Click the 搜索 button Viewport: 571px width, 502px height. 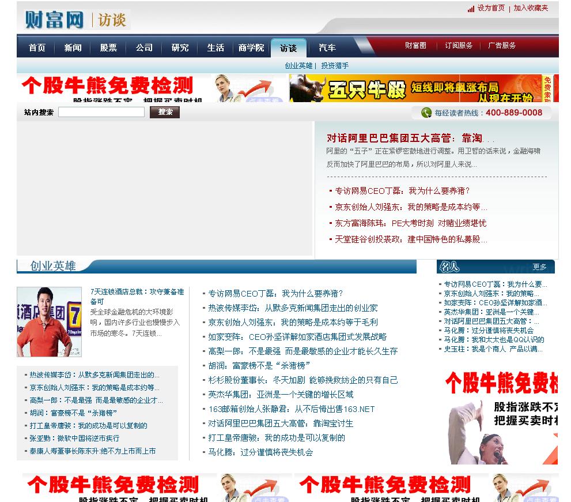click(165, 112)
